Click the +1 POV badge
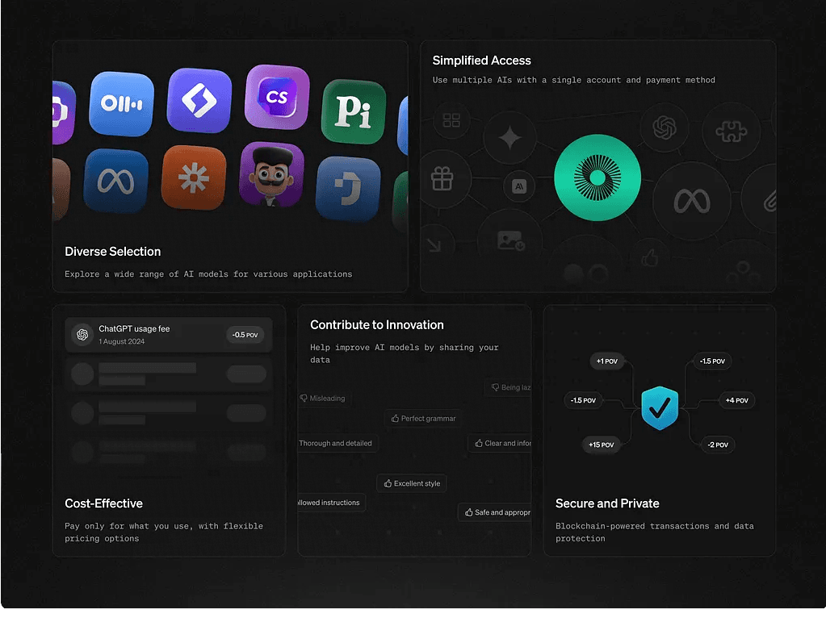The height and width of the screenshot is (618, 826). pos(607,361)
